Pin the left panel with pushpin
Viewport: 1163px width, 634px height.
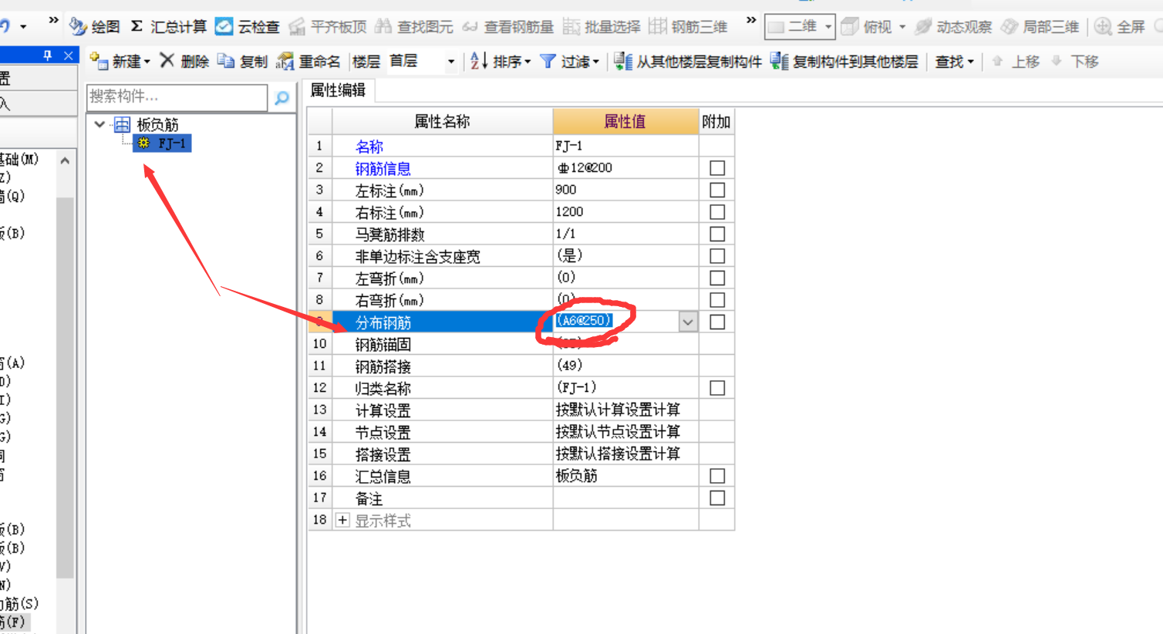[x=48, y=56]
